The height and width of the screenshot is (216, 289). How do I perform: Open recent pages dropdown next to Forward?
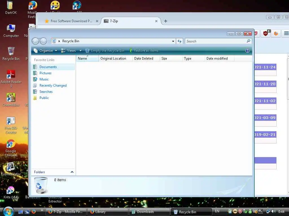[49, 41]
